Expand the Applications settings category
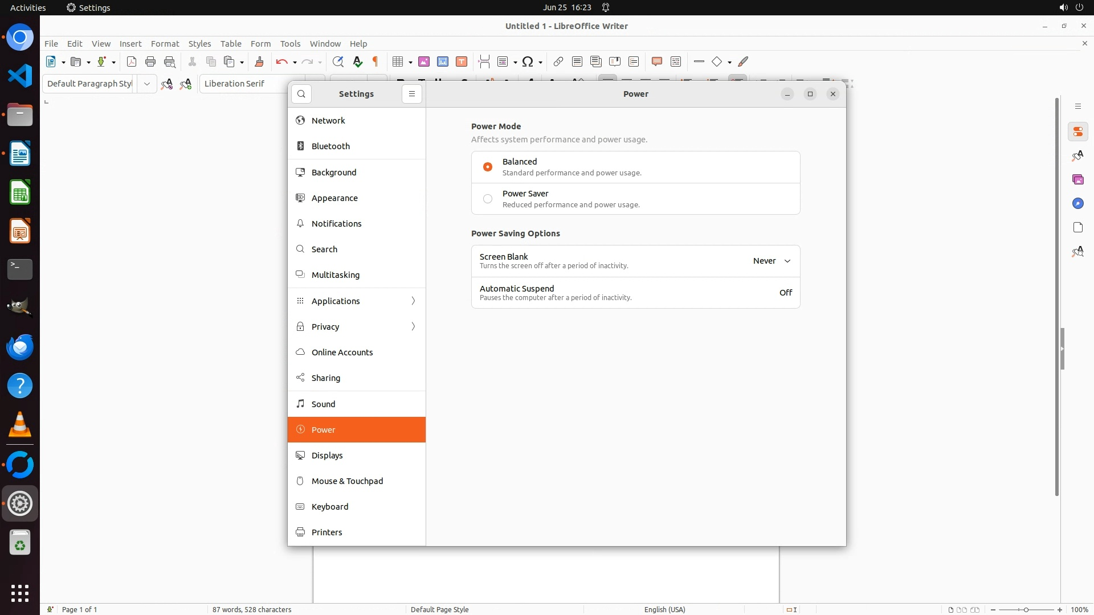 pyautogui.click(x=357, y=301)
